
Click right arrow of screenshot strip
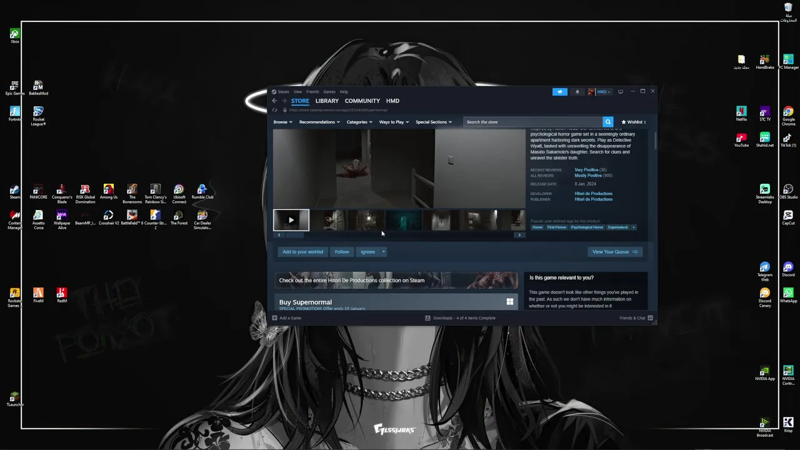coord(519,235)
